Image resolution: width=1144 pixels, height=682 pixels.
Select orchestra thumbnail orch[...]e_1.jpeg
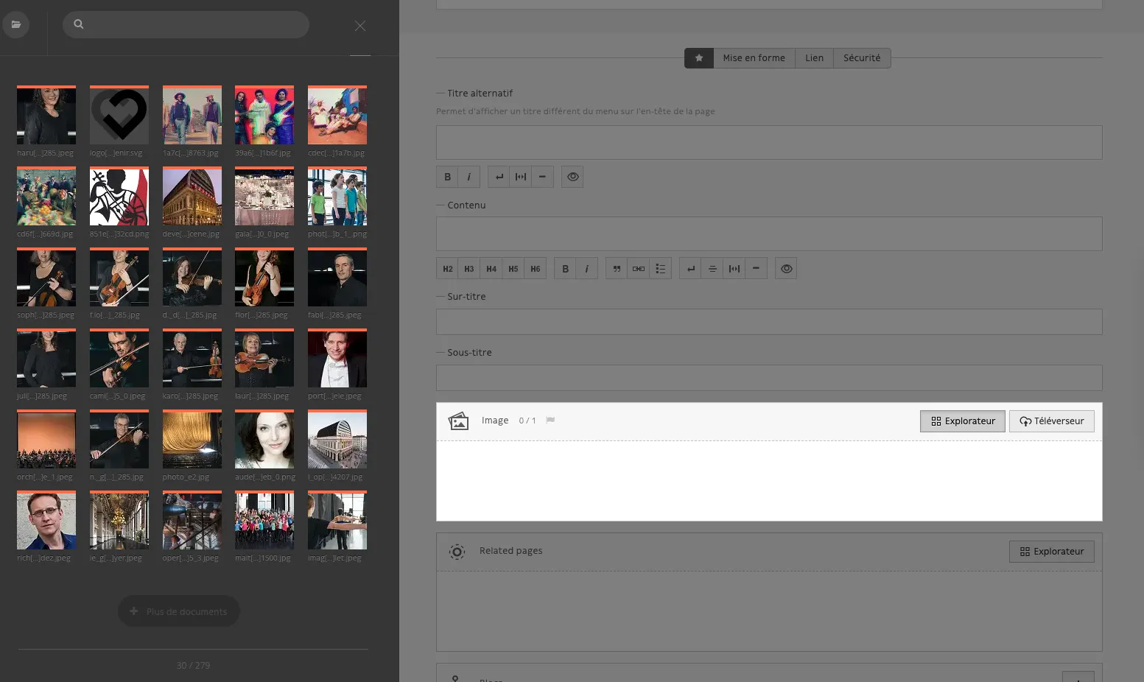46,440
